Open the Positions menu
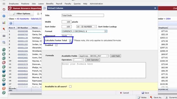177x99 pixels. coord(25,4)
